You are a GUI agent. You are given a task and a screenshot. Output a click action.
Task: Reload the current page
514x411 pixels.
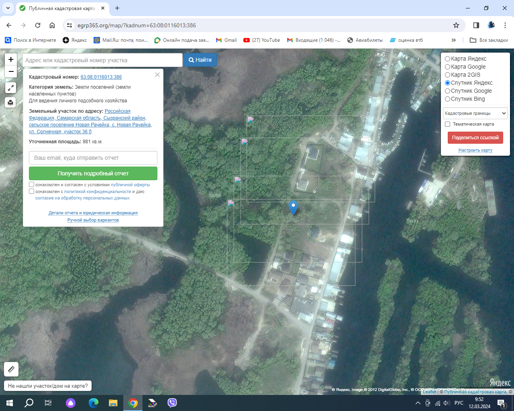pos(38,25)
